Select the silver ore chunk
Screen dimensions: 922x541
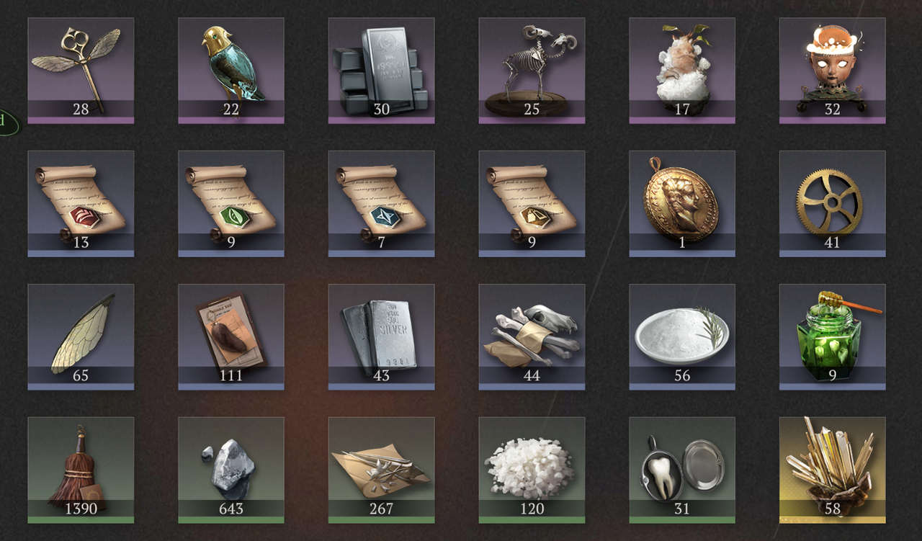231,470
